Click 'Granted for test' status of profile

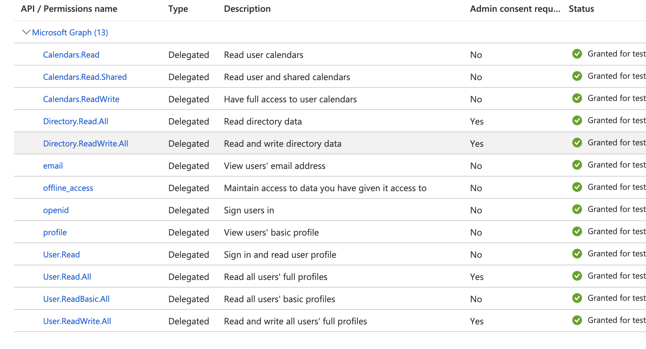point(616,231)
